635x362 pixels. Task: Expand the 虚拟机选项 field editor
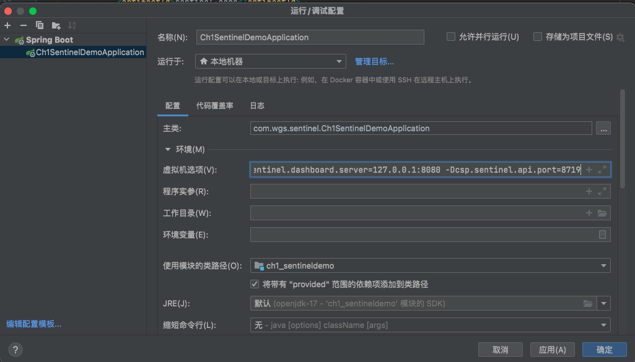click(x=602, y=170)
